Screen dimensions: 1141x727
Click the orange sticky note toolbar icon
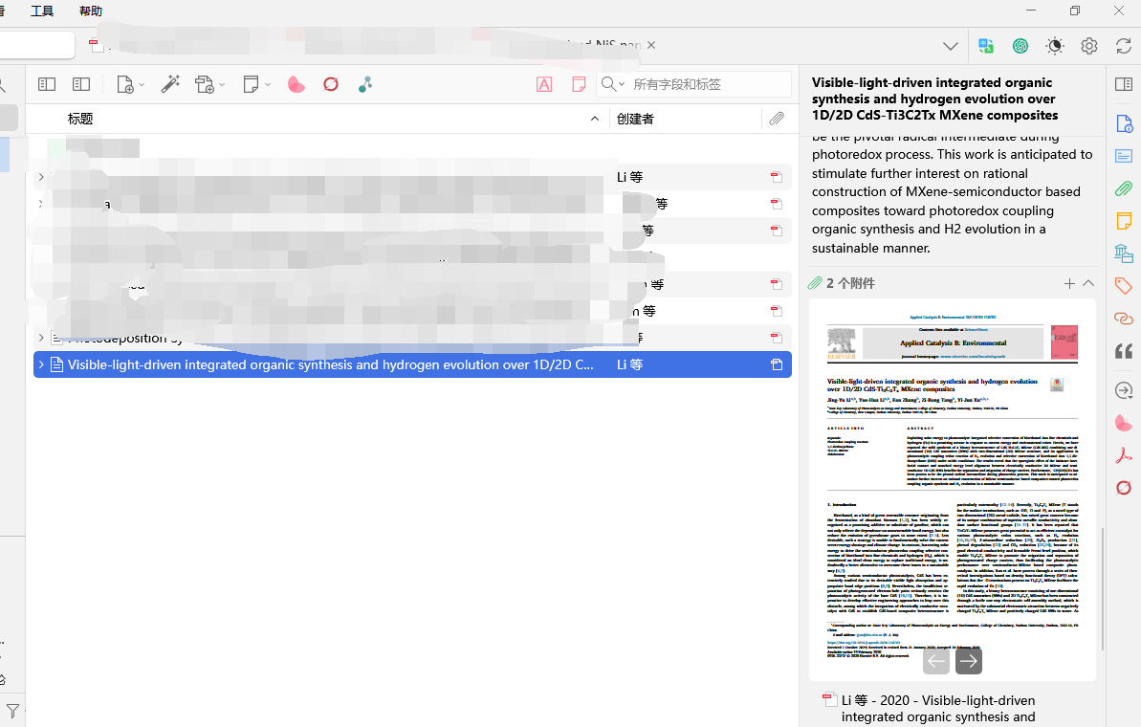579,84
